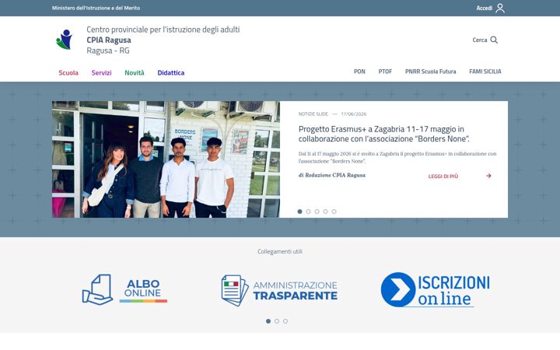Click the Leggi di più link
This screenshot has width=560, height=350.
tap(443, 176)
